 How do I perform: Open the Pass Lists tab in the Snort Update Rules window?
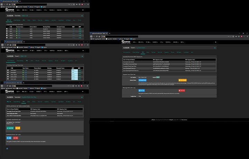pyautogui.click(x=160, y=52)
